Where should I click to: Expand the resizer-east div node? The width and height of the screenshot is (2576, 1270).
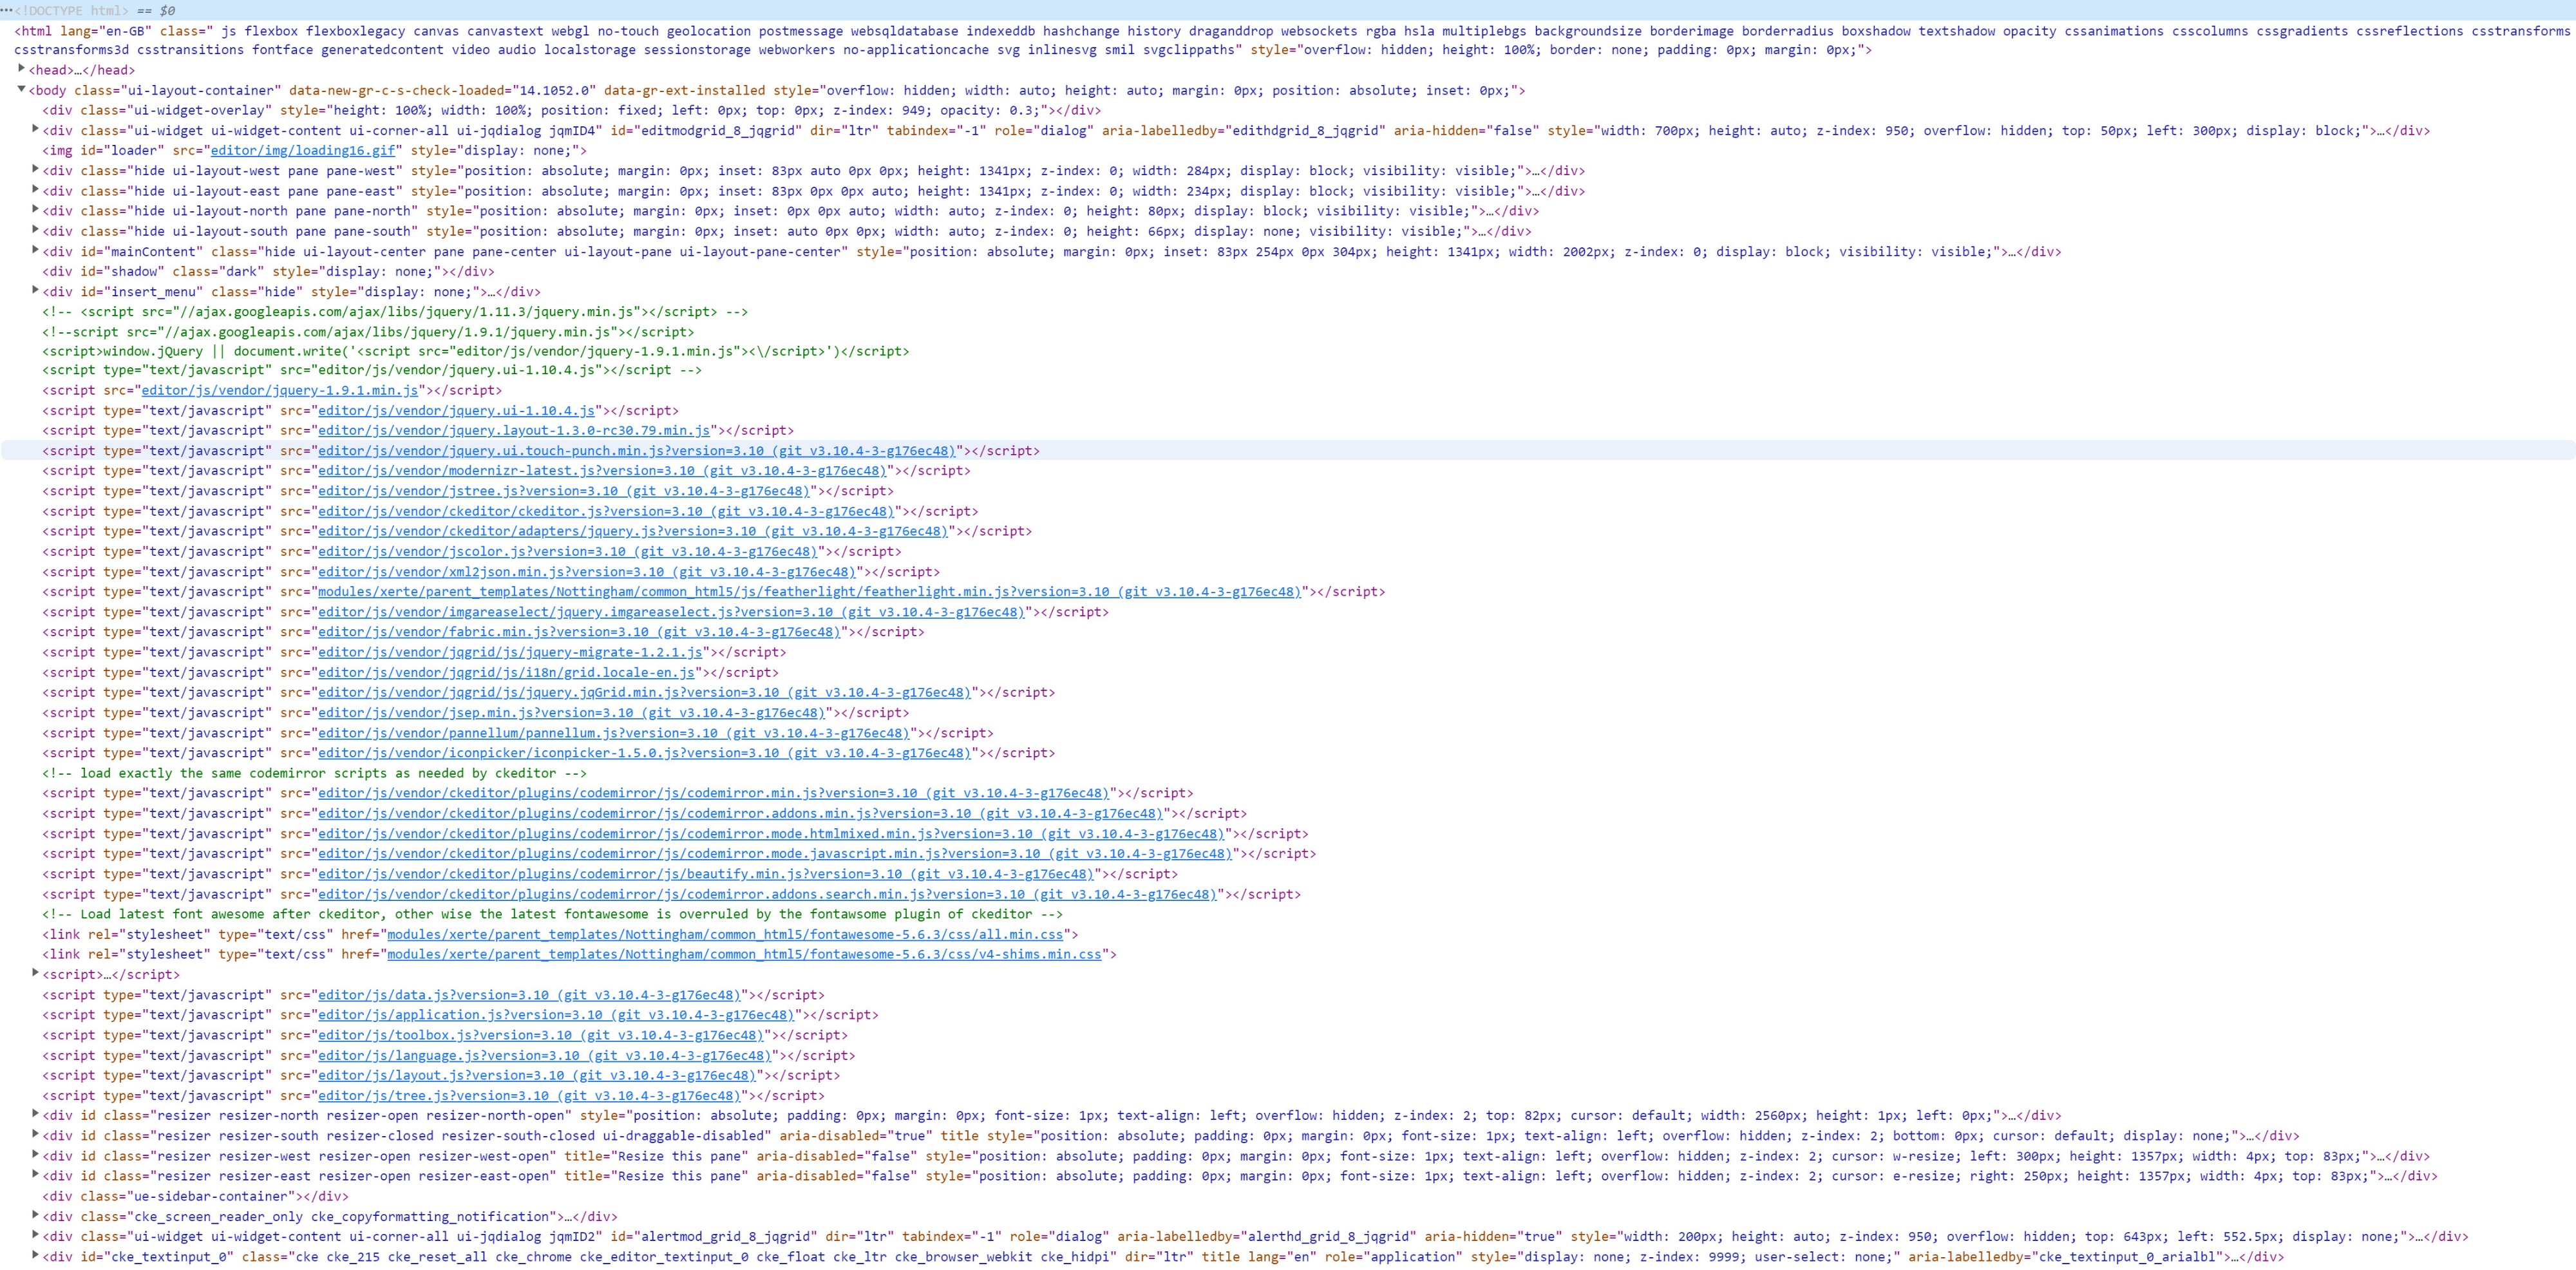click(36, 1174)
